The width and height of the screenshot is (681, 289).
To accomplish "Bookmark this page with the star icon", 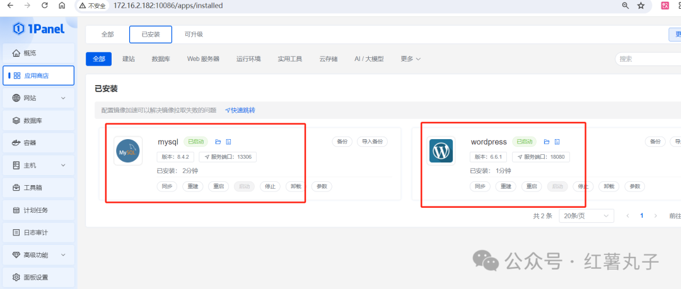I will click(641, 6).
